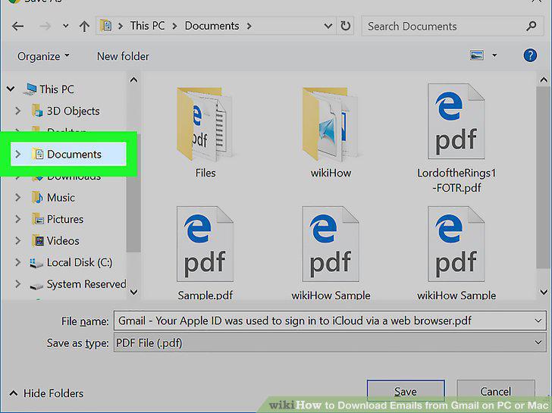Image resolution: width=552 pixels, height=413 pixels.
Task: Click the Hide Folders button
Action: pos(46,393)
